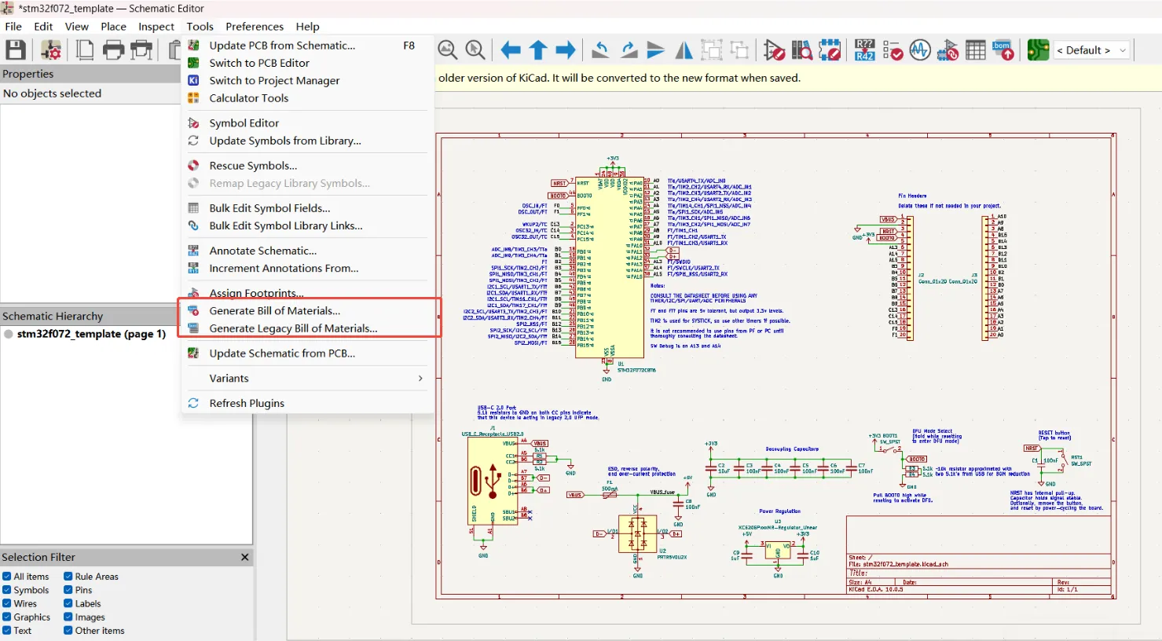Choose Symbol Editor menu entry
The width and height of the screenshot is (1162, 641).
307,123
